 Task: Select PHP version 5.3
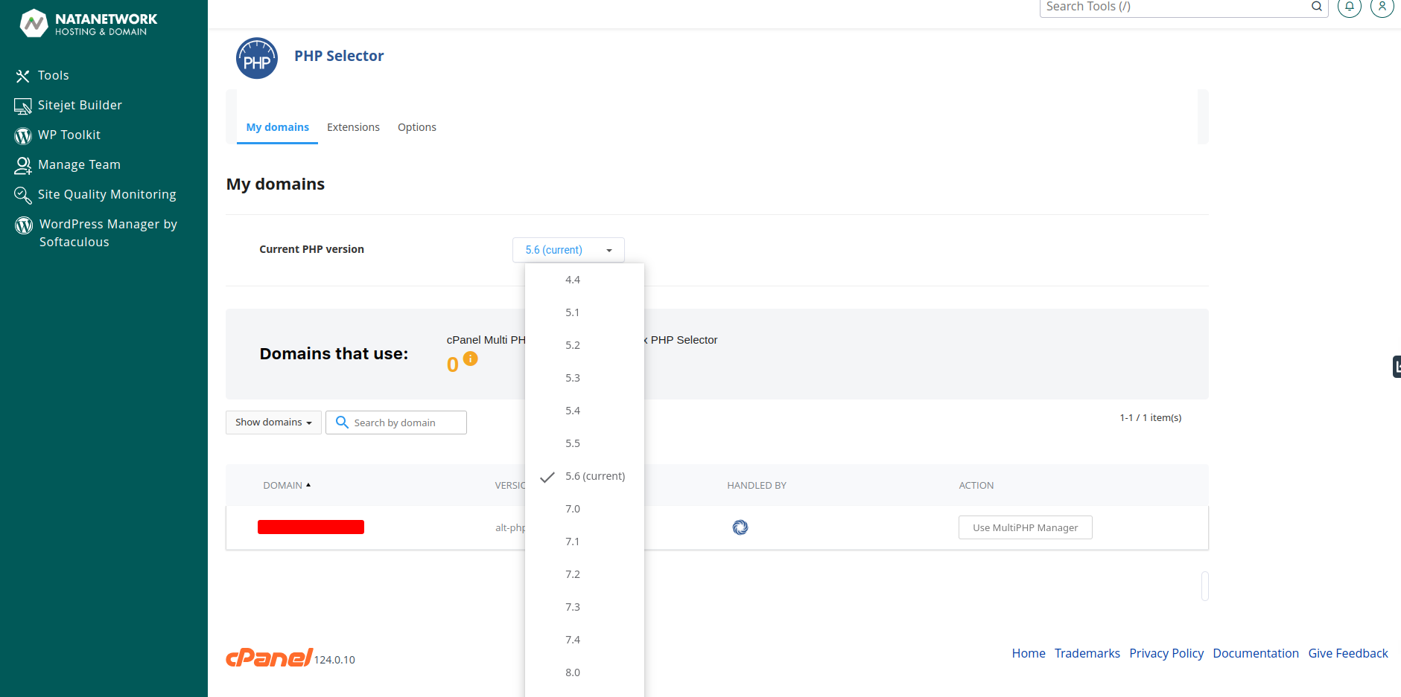585,378
